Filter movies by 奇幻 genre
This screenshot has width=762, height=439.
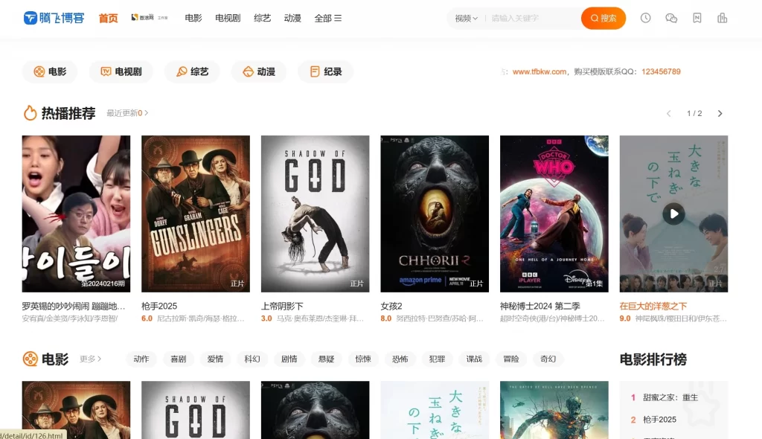[x=548, y=359]
